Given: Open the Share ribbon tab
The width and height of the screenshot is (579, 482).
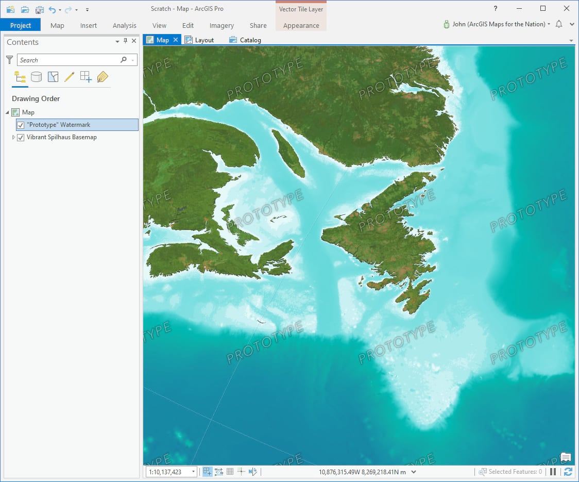Looking at the screenshot, I should click(x=258, y=25).
